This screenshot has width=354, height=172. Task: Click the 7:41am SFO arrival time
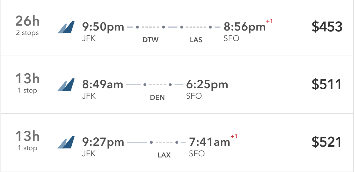point(209,142)
